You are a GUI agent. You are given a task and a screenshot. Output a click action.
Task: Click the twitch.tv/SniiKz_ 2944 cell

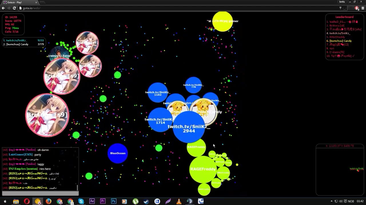[x=189, y=127]
